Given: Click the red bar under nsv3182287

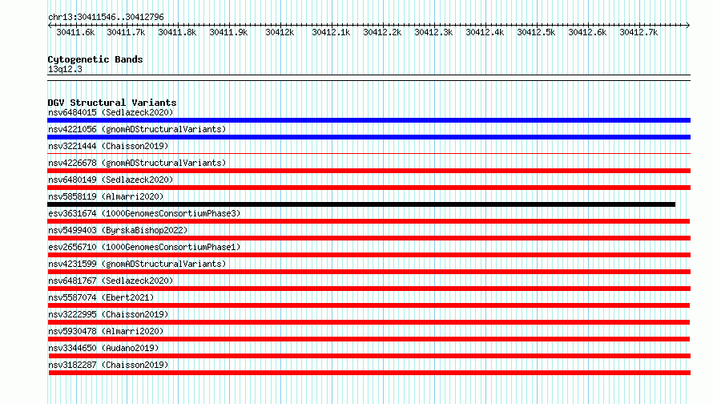Looking at the screenshot, I should pos(369,373).
